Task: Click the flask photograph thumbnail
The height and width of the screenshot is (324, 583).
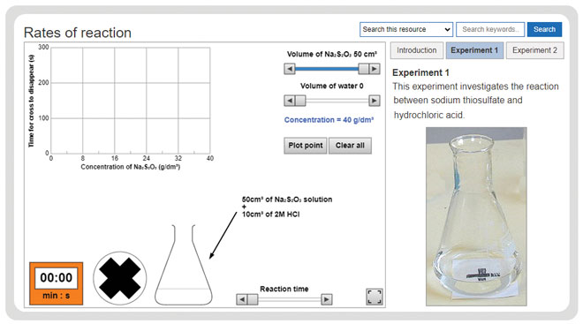Action: (476, 216)
